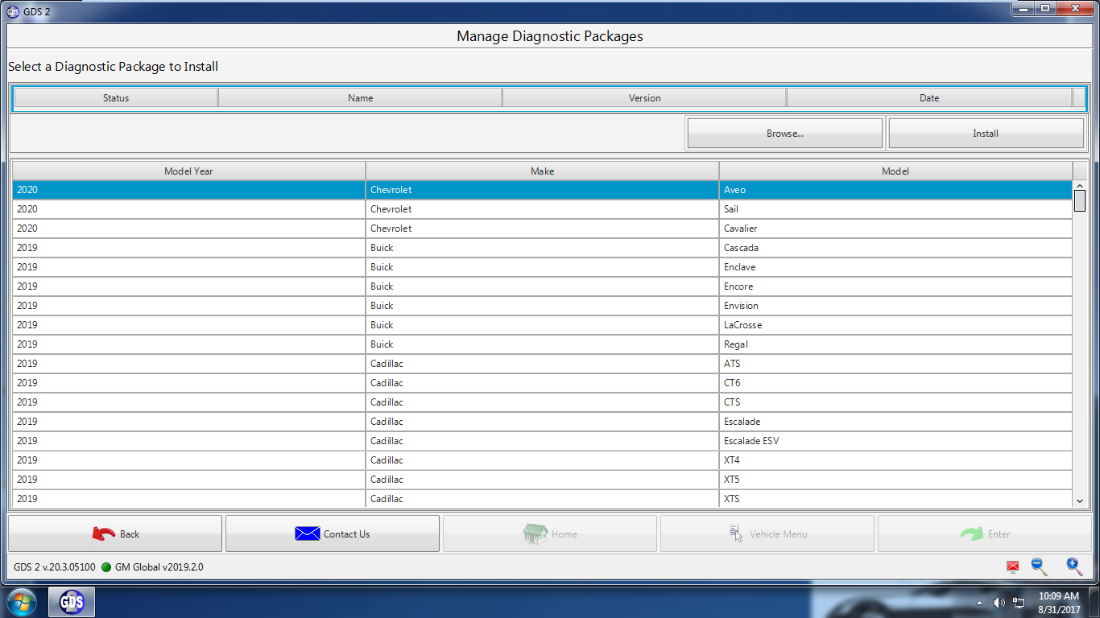Click the scrollbar down arrow

[x=1080, y=501]
